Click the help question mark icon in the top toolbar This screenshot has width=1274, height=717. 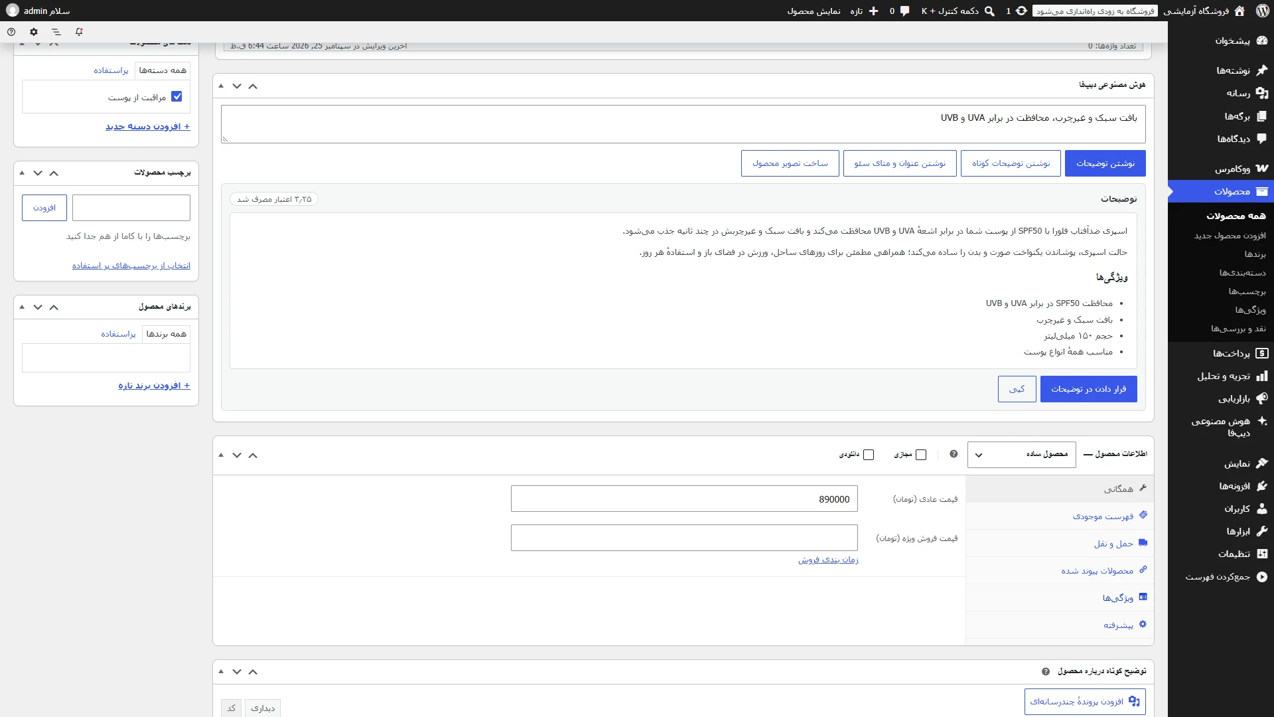[11, 32]
